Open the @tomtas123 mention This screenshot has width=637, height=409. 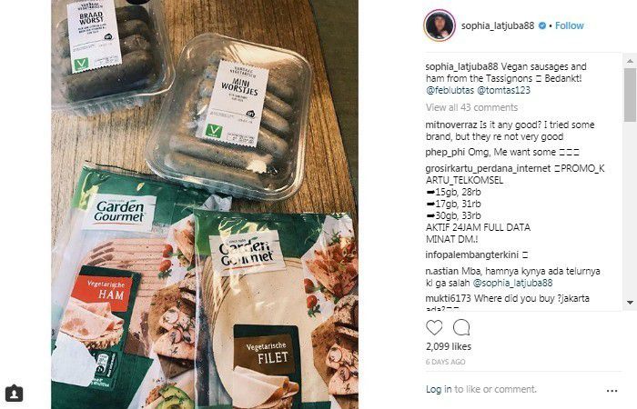(503, 90)
